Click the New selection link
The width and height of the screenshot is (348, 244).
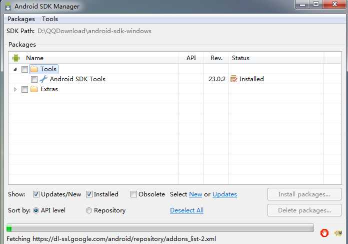click(x=195, y=194)
